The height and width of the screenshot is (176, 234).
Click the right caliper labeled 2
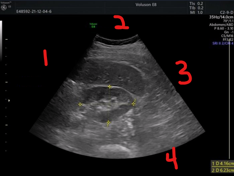133,104
